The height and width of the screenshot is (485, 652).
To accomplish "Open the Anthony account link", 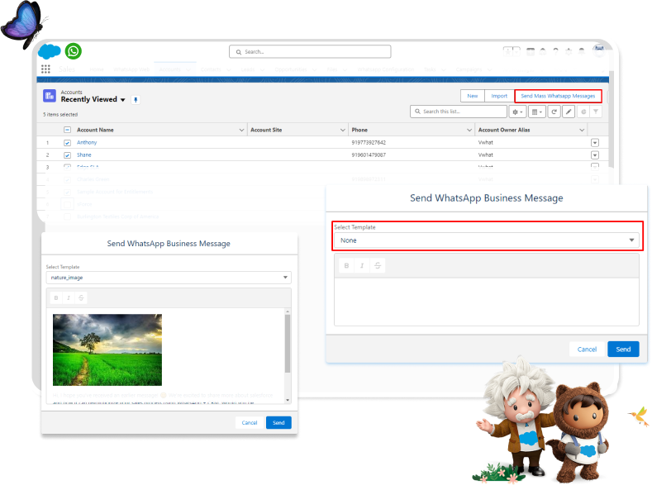I will coord(87,143).
